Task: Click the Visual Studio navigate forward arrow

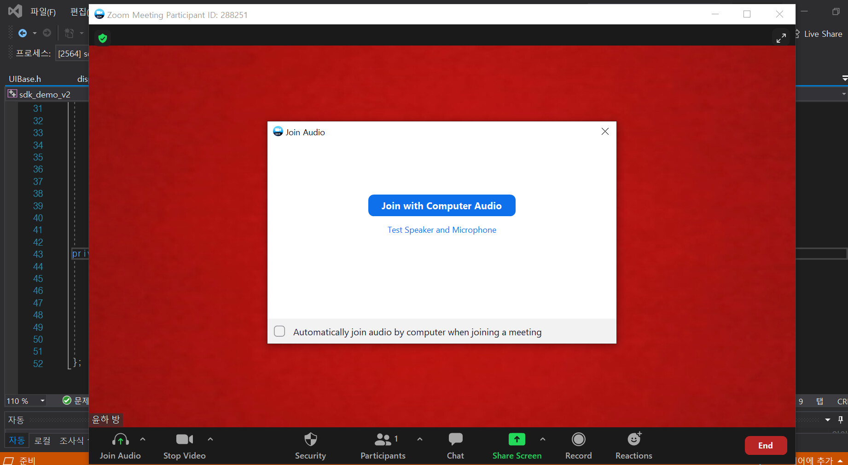Action: point(47,33)
